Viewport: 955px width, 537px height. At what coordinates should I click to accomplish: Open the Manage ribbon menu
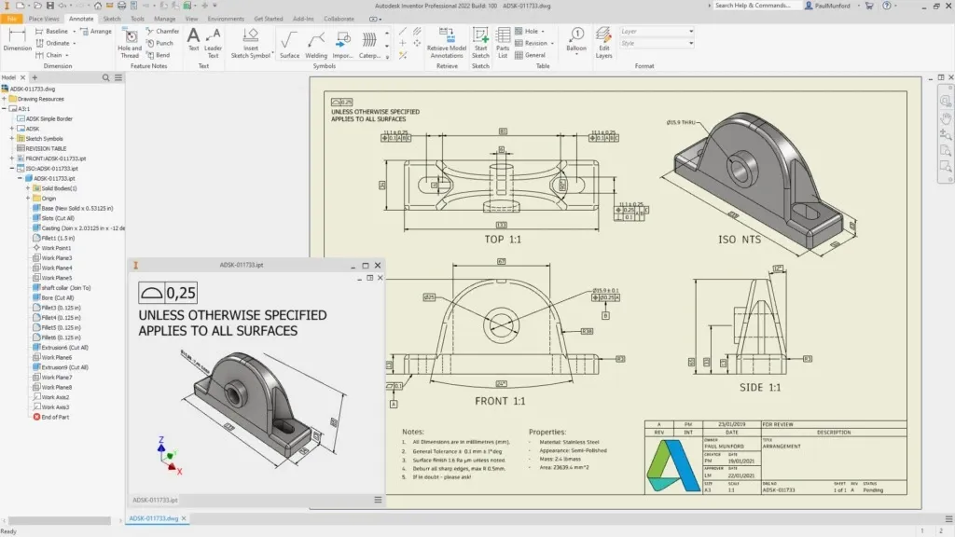[164, 18]
